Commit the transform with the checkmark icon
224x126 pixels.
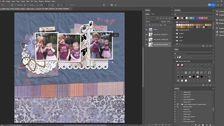point(115,5)
